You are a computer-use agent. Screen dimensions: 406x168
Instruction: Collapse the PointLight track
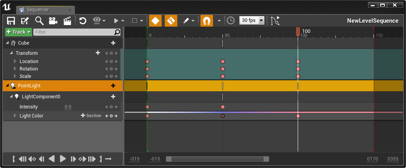pos(7,86)
